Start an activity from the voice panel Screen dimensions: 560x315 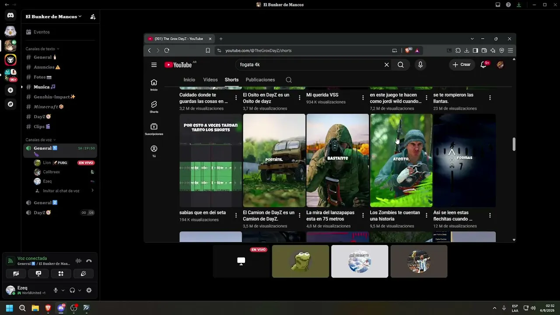coord(61,273)
